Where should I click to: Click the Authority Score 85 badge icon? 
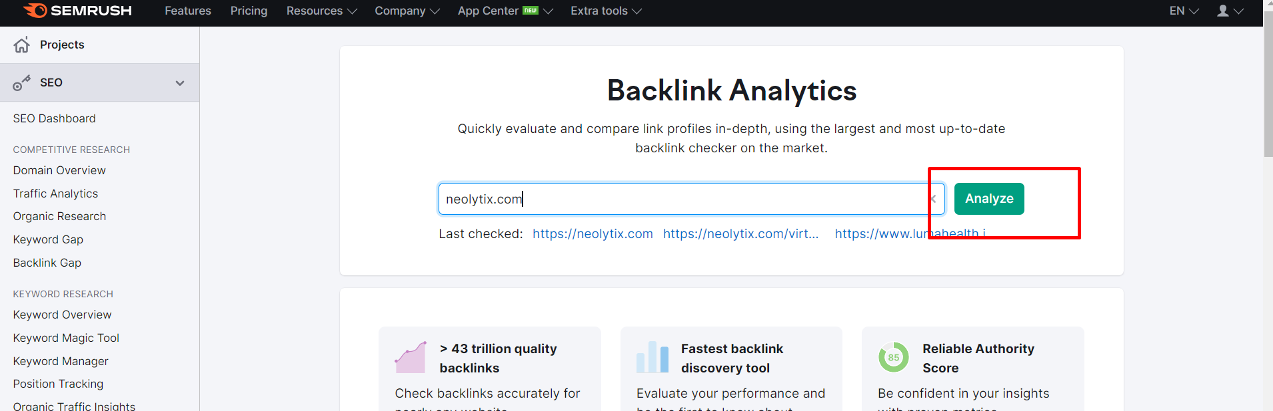click(894, 357)
